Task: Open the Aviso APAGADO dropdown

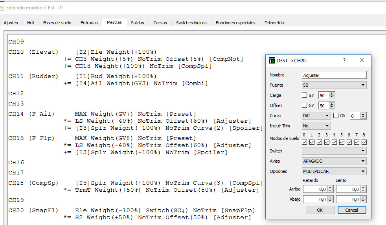Action: click(x=334, y=161)
